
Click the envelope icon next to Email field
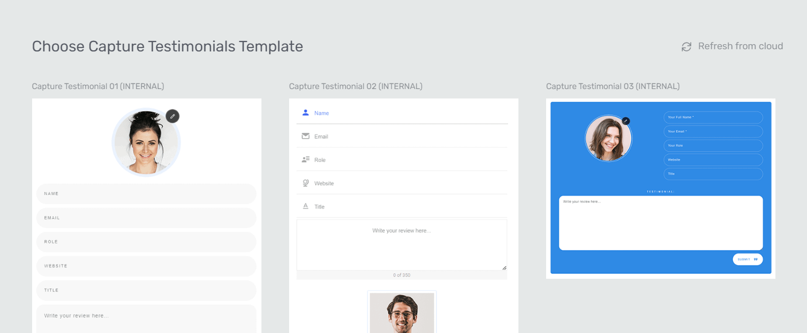pos(305,136)
